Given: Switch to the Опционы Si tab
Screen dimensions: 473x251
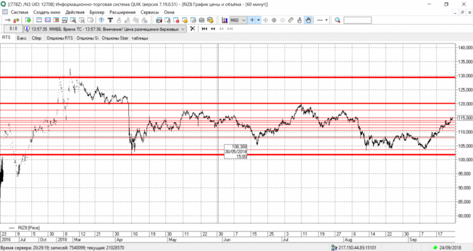Looking at the screenshot, I should tap(88, 38).
